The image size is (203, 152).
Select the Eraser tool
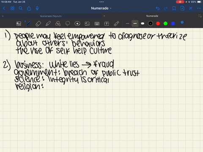[x=38, y=24]
